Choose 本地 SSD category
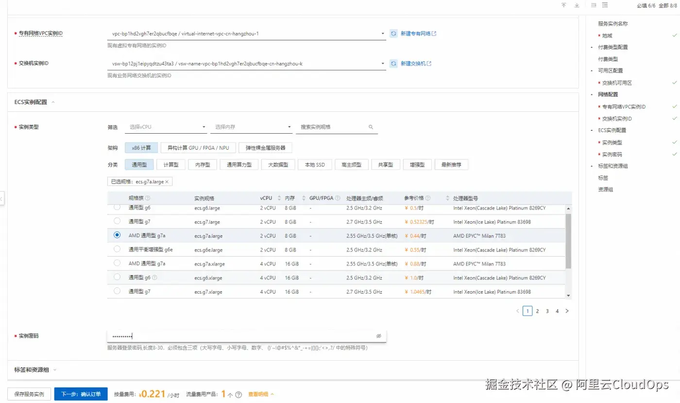 pyautogui.click(x=315, y=165)
